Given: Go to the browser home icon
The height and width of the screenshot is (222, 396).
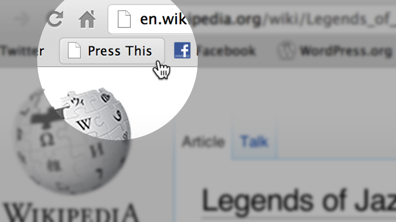Looking at the screenshot, I should (x=87, y=19).
